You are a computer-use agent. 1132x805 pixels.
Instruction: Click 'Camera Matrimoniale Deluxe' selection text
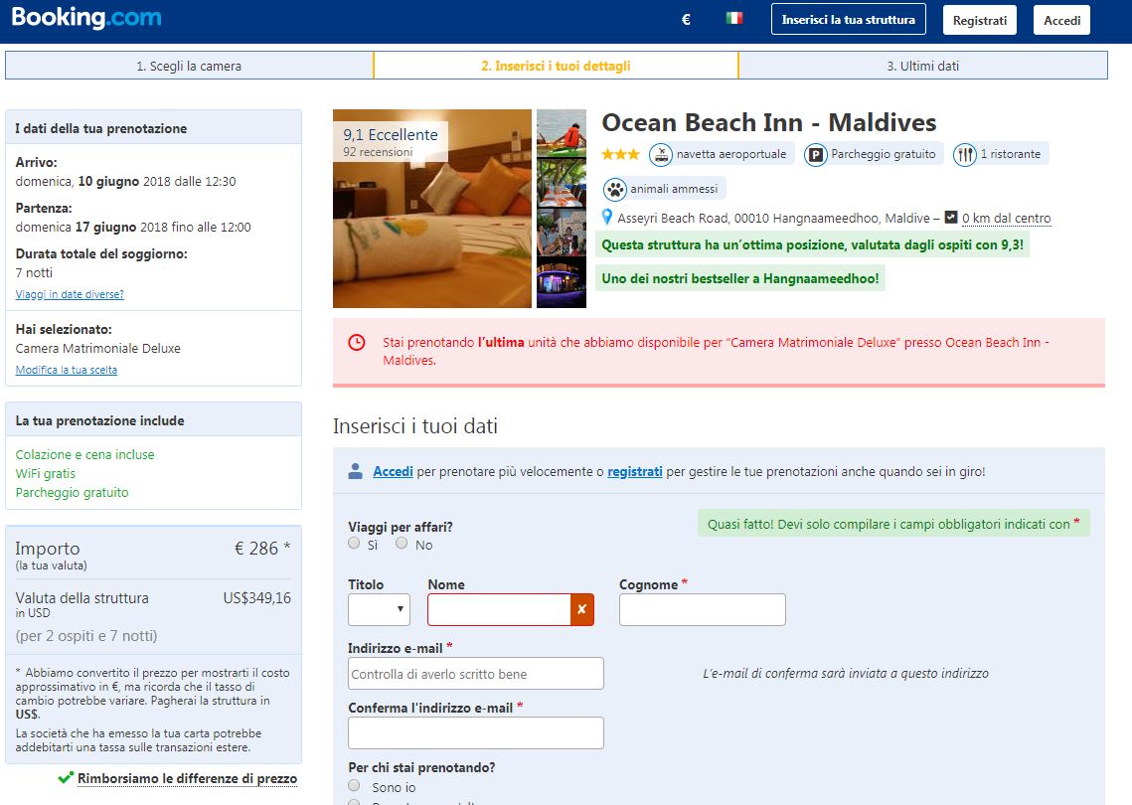[98, 348]
